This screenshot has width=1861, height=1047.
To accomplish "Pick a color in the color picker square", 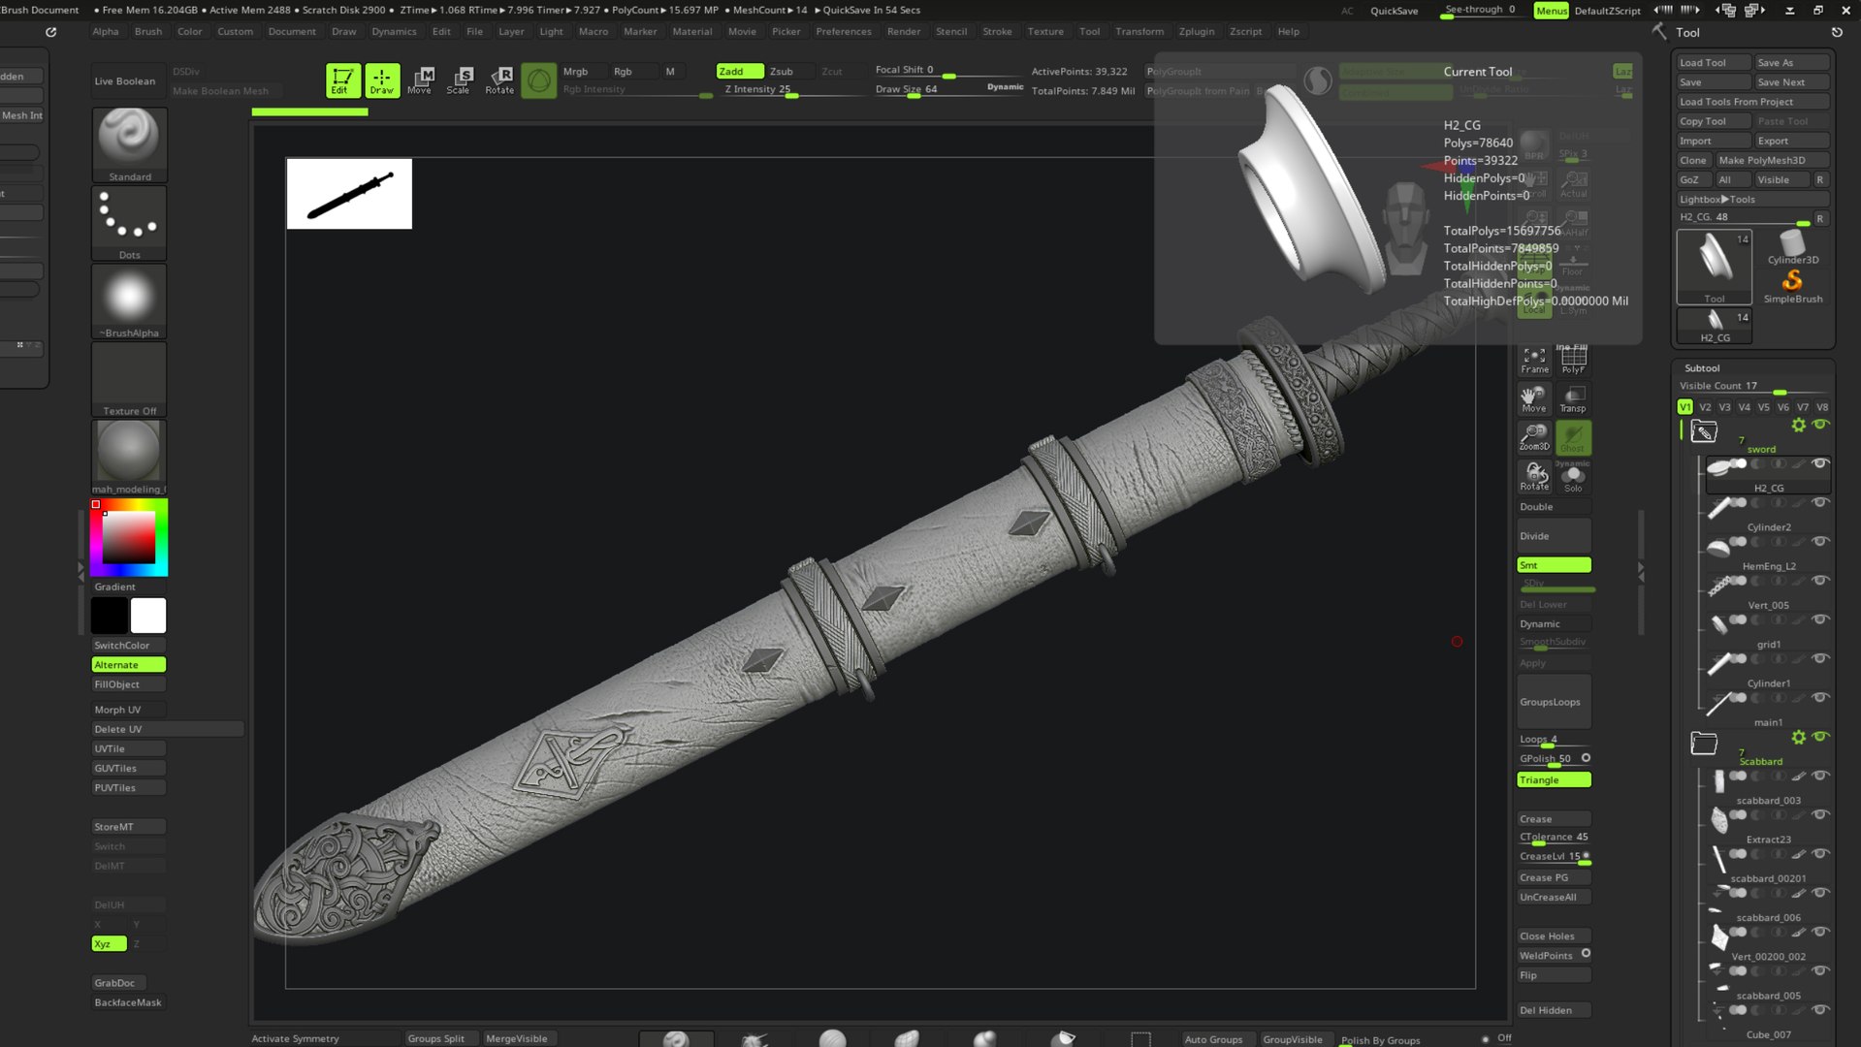I will [129, 537].
